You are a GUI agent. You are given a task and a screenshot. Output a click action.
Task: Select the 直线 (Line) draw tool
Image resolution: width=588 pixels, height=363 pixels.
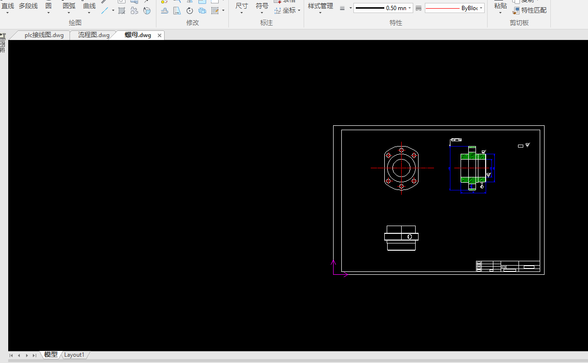pyautogui.click(x=8, y=6)
